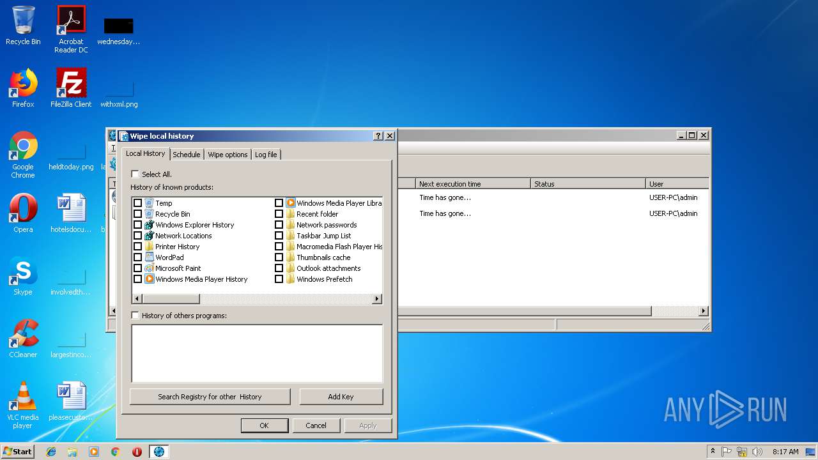Click Chrome icon in taskbar

116,452
